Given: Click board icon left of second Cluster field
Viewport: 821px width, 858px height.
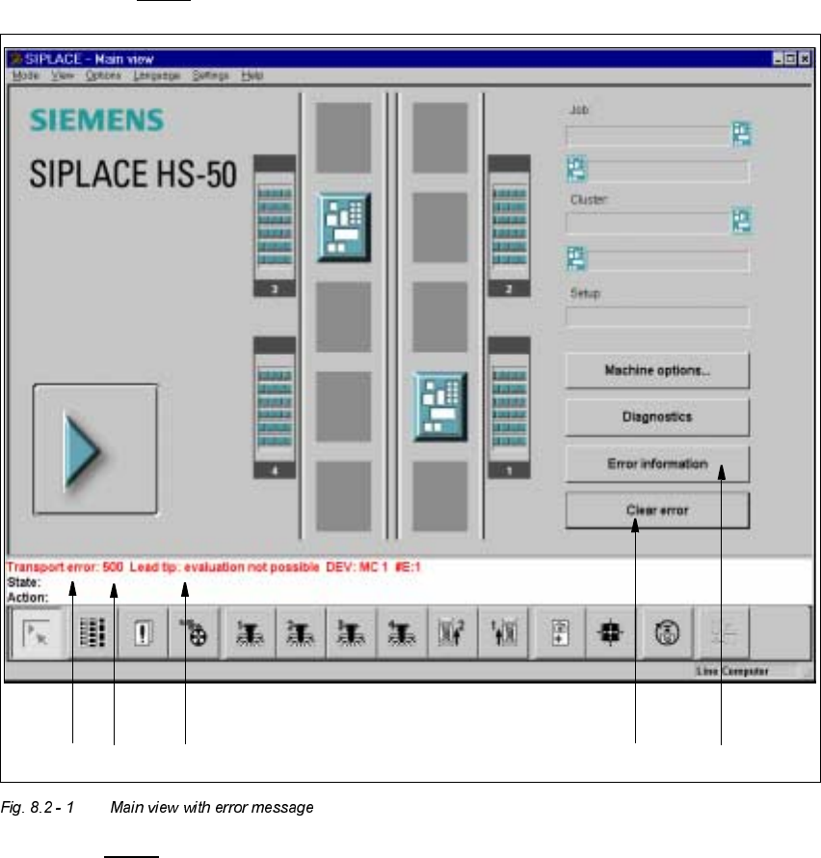Looking at the screenshot, I should 576,258.
